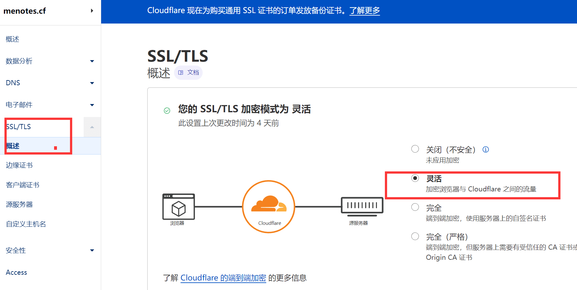Click the 未应用加密 description text
The width and height of the screenshot is (577, 290).
(x=442, y=160)
